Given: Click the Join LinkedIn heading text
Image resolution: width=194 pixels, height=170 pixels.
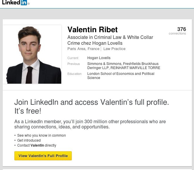Looking at the screenshot, I should pyautogui.click(x=92, y=107).
